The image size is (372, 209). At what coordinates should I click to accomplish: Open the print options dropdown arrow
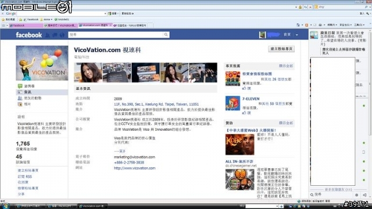tap(324, 25)
